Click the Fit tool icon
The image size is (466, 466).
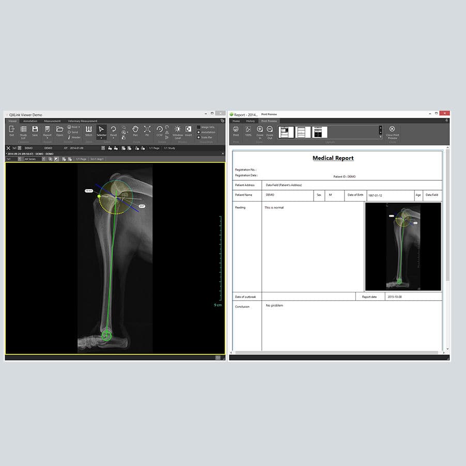pos(148,130)
